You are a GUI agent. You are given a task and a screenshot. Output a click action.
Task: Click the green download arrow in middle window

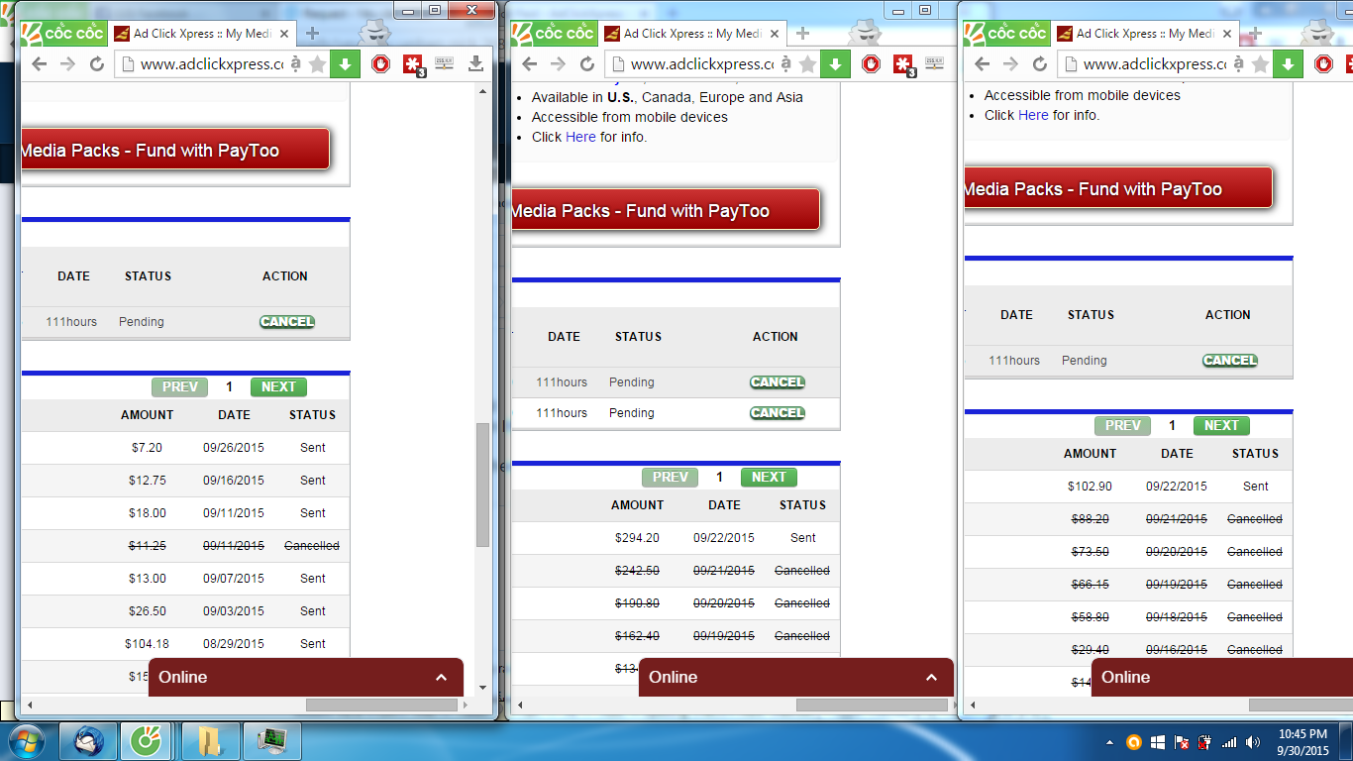click(835, 64)
